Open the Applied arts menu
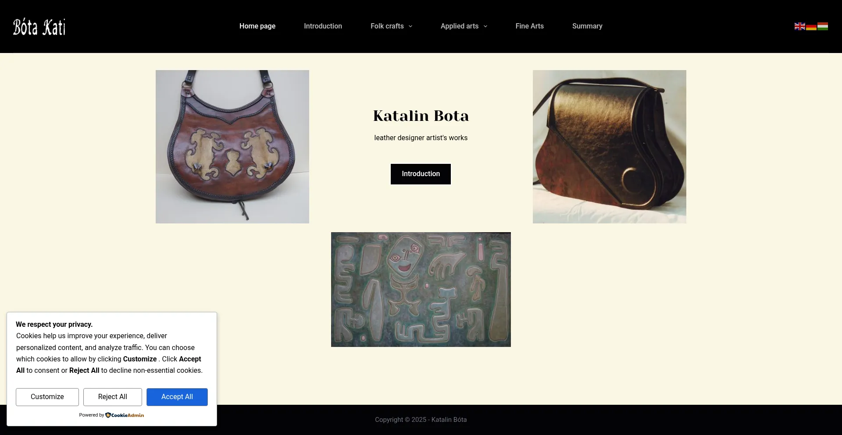This screenshot has height=435, width=842. click(459, 26)
